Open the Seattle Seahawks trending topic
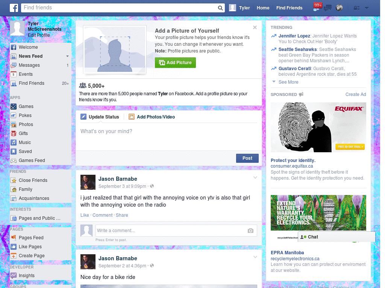 click(x=298, y=49)
